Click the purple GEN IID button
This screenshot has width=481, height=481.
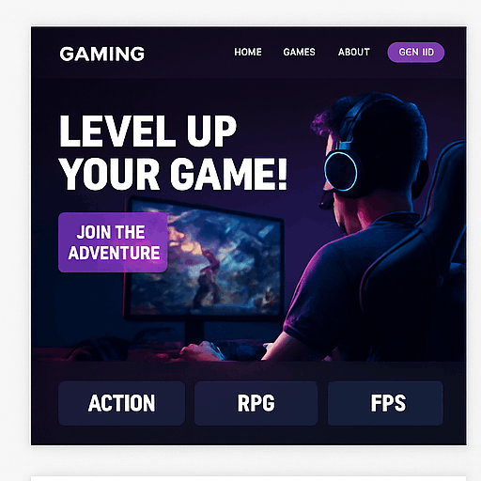coord(416,53)
